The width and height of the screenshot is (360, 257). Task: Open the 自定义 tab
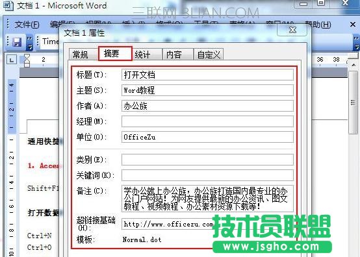209,55
